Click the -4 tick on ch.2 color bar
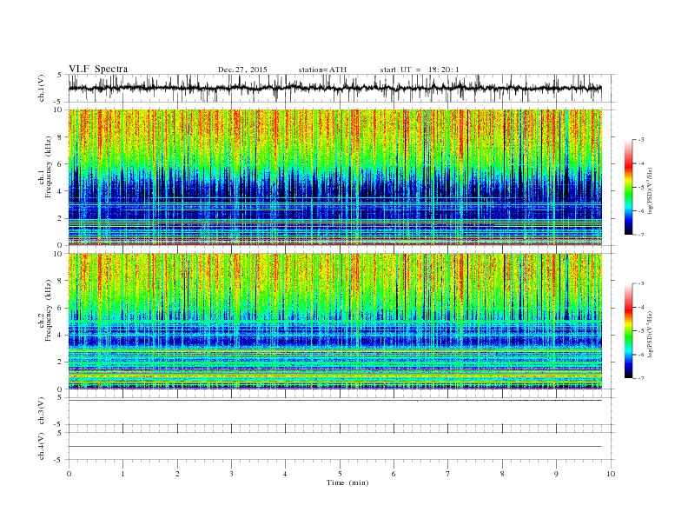This screenshot has width=688, height=532. pyautogui.click(x=641, y=307)
